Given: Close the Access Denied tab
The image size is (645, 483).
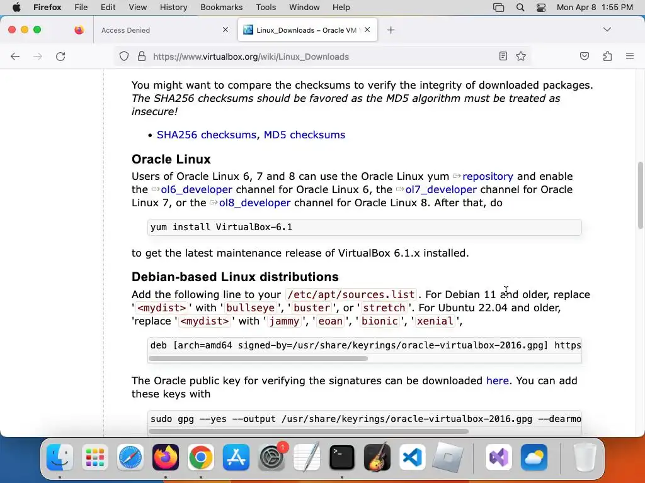Looking at the screenshot, I should tap(225, 30).
